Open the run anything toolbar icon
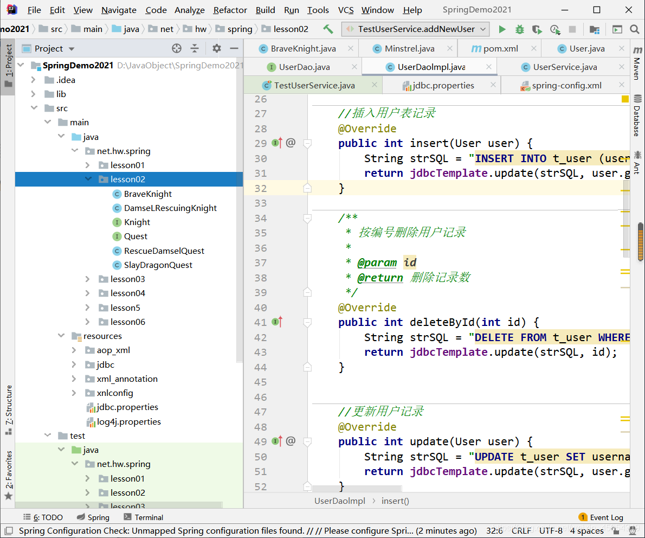645x538 pixels. click(617, 29)
